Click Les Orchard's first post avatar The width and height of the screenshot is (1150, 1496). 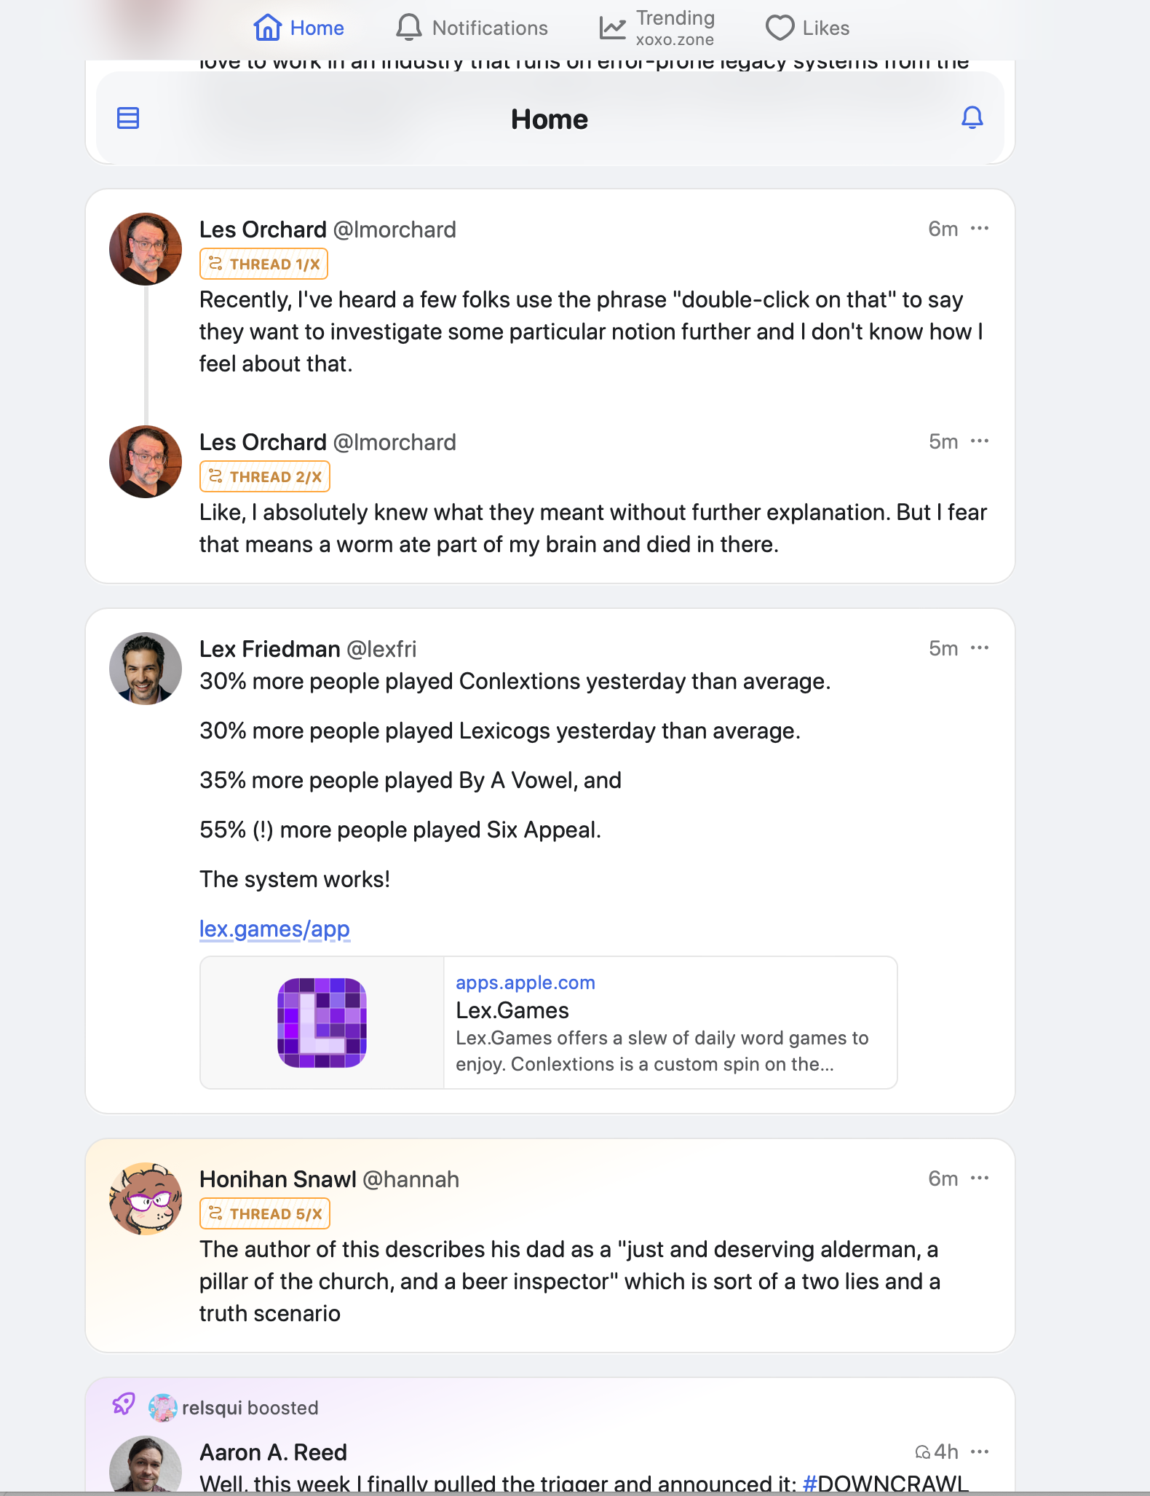click(146, 248)
